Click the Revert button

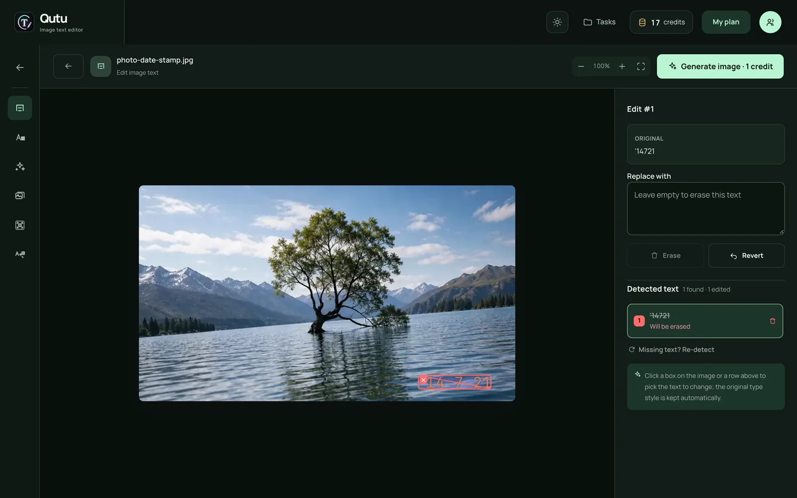[x=746, y=255]
